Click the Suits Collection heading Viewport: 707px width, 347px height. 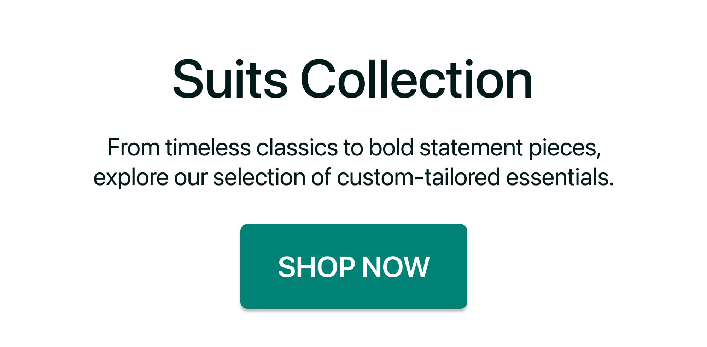pyautogui.click(x=352, y=80)
